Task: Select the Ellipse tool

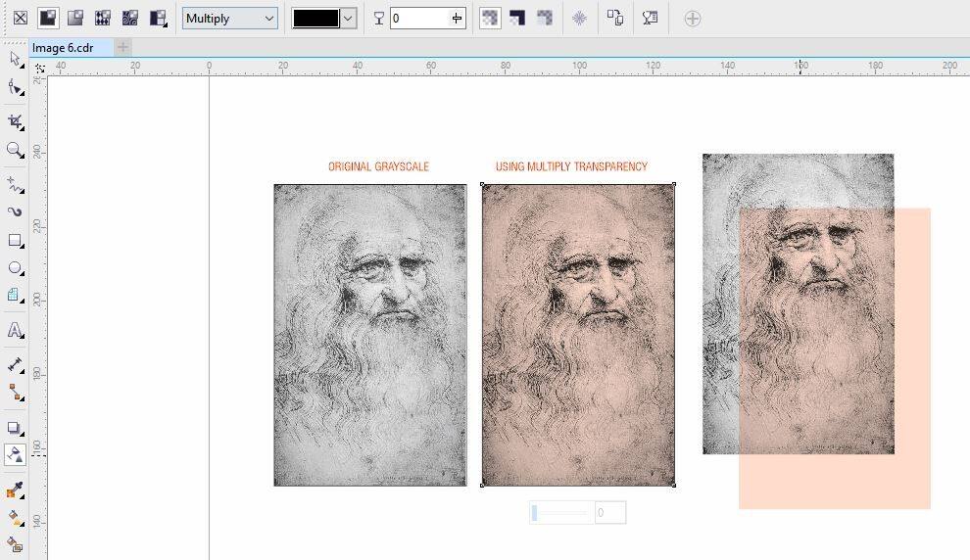Action: [16, 267]
